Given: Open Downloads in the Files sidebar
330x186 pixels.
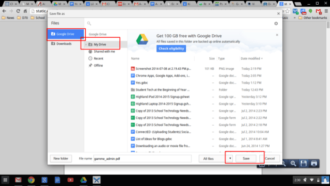Looking at the screenshot, I should [61, 44].
